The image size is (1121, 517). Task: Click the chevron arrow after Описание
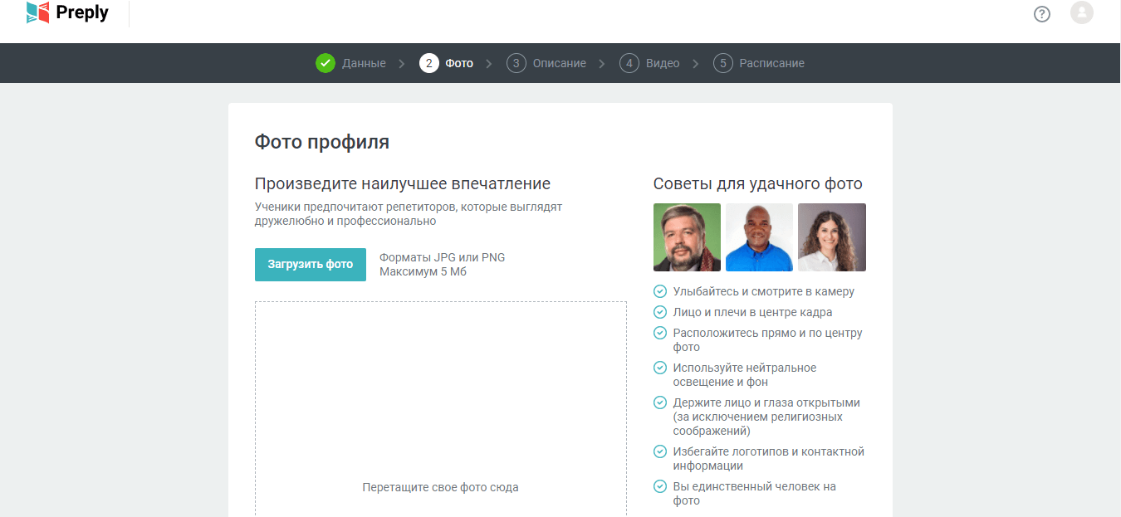(602, 63)
